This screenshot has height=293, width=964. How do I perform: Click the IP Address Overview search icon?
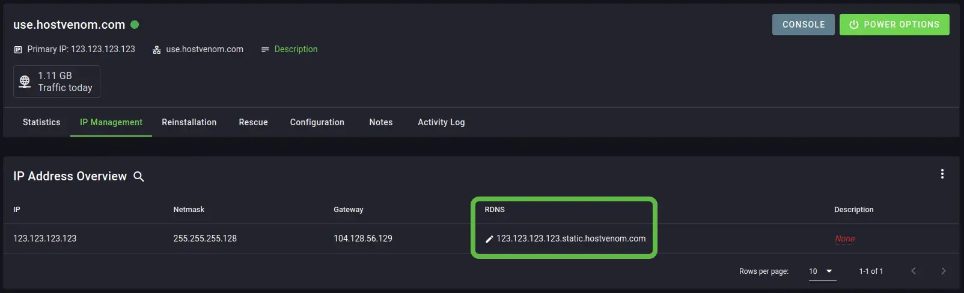[x=139, y=177]
